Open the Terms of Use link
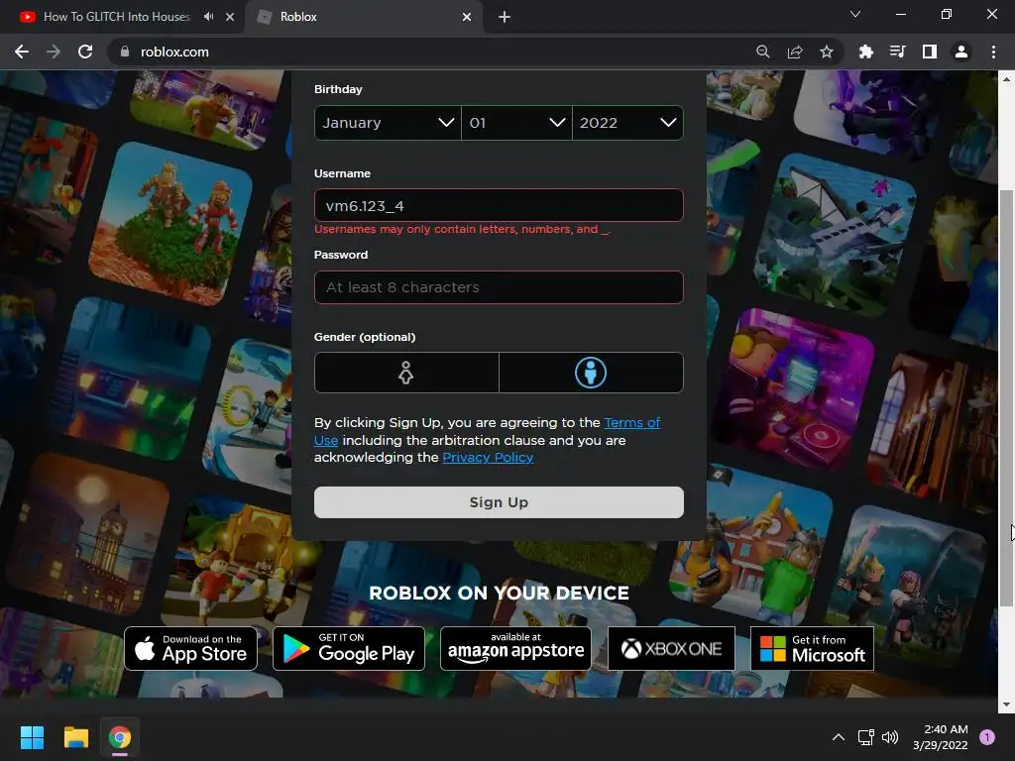The height and width of the screenshot is (761, 1015). pyautogui.click(x=631, y=422)
